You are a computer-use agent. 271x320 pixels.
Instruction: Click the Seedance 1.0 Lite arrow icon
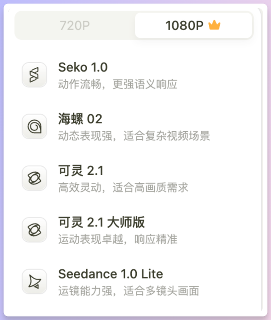pyautogui.click(x=34, y=281)
